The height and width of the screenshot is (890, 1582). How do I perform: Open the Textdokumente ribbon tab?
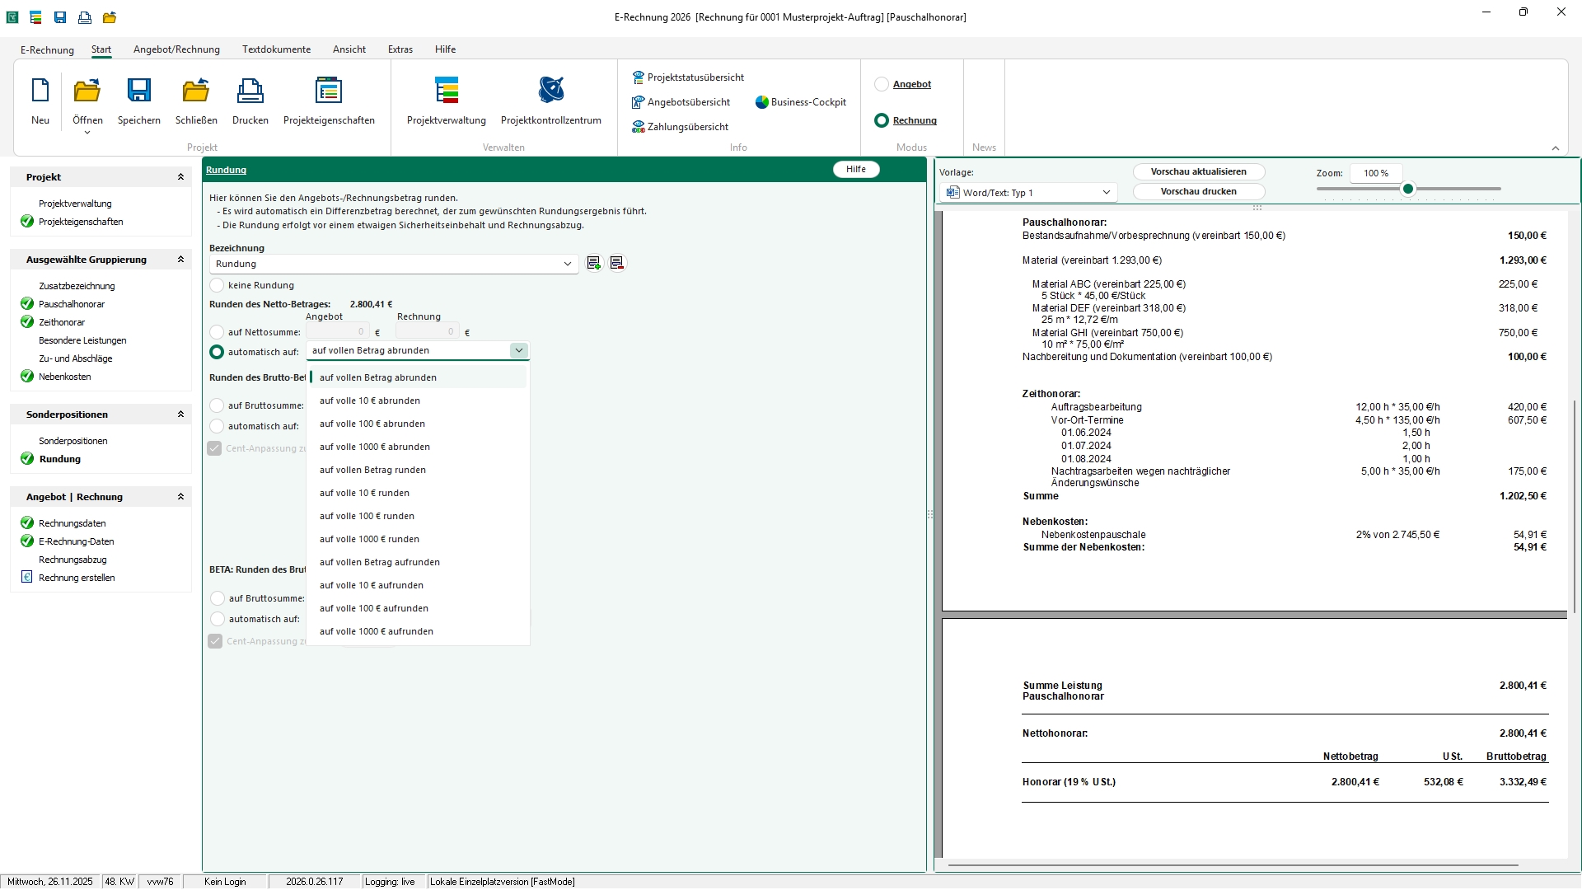pyautogui.click(x=276, y=49)
